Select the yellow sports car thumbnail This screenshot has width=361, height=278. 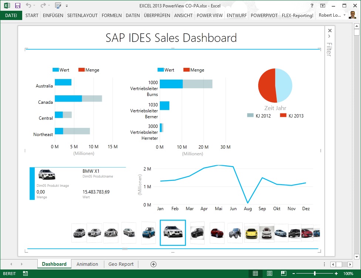pyautogui.click(x=252, y=233)
